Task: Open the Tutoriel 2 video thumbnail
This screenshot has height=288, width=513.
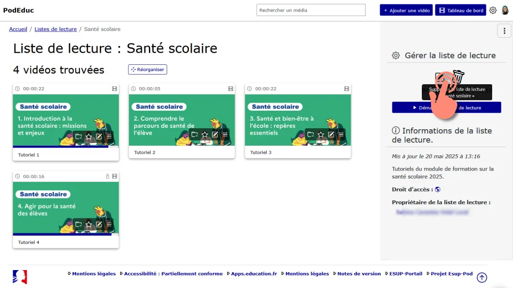Action: point(181,120)
